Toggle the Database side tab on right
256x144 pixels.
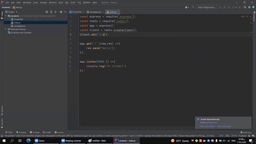click(254, 17)
